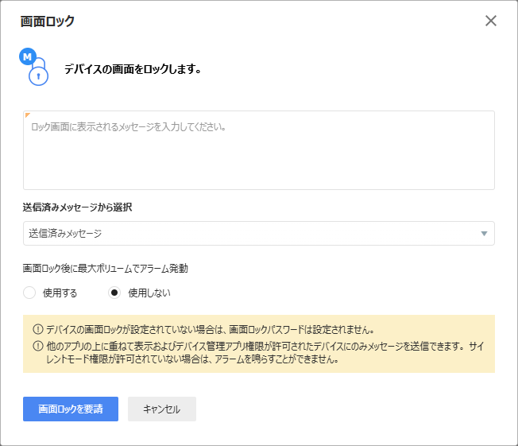
Task: Click the 使用する label text
Action: click(x=60, y=293)
